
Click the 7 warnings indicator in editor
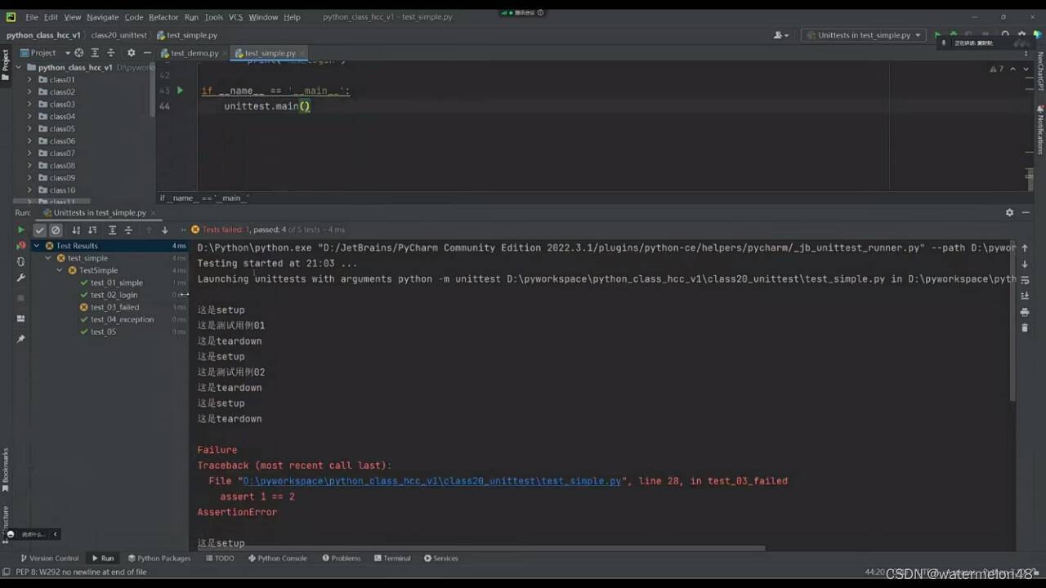[997, 69]
